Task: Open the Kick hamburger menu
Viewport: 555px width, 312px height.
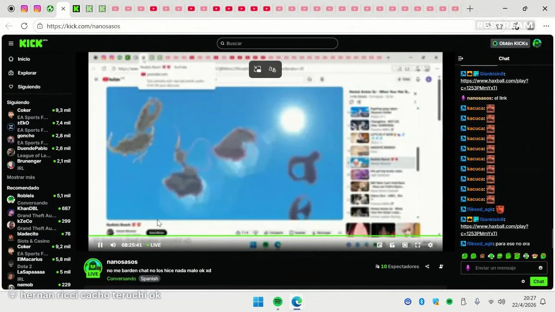Action: [11, 43]
